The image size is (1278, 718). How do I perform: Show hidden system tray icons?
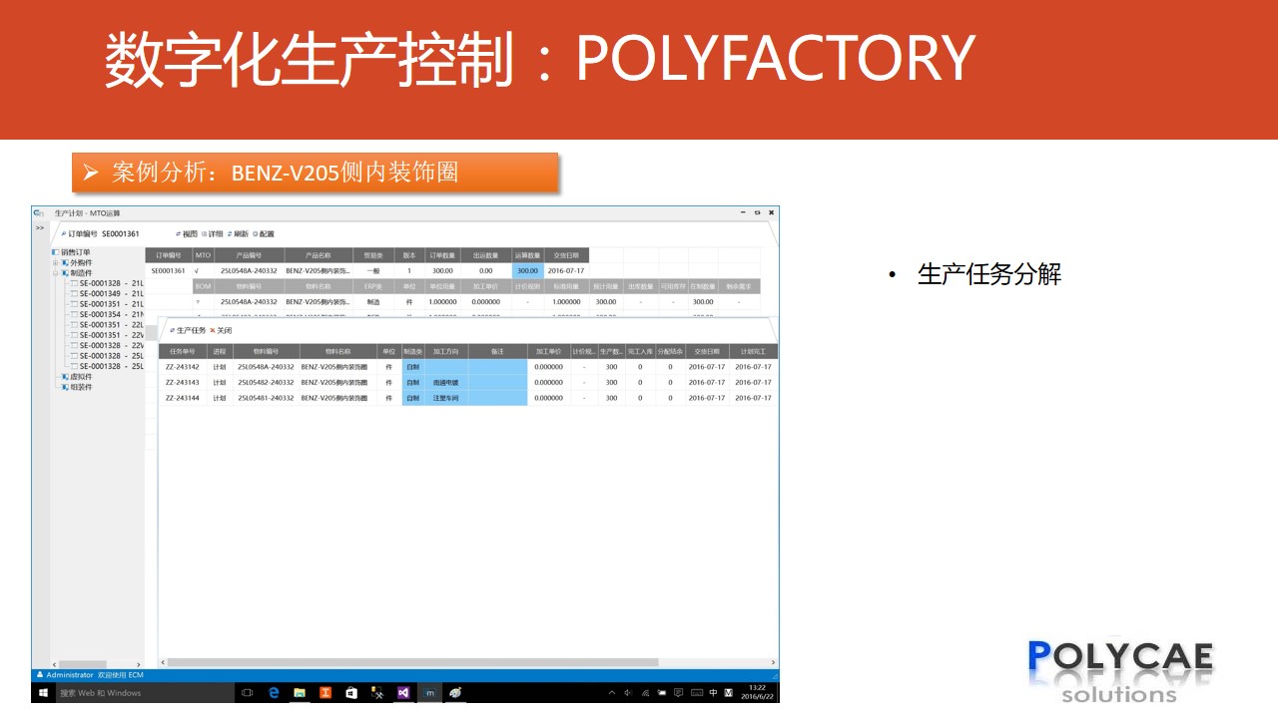click(x=611, y=692)
